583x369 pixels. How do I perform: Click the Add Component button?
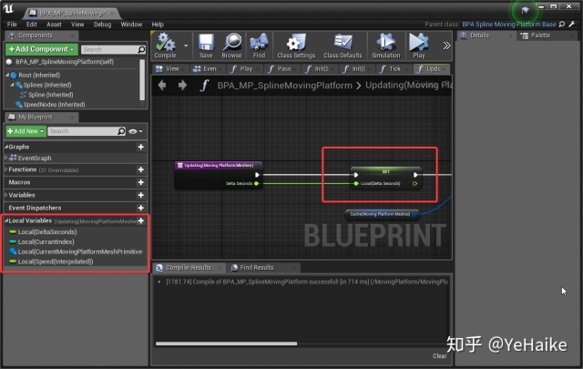(41, 49)
